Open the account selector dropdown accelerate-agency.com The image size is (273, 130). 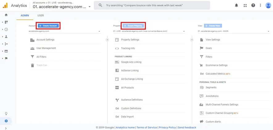64,31
